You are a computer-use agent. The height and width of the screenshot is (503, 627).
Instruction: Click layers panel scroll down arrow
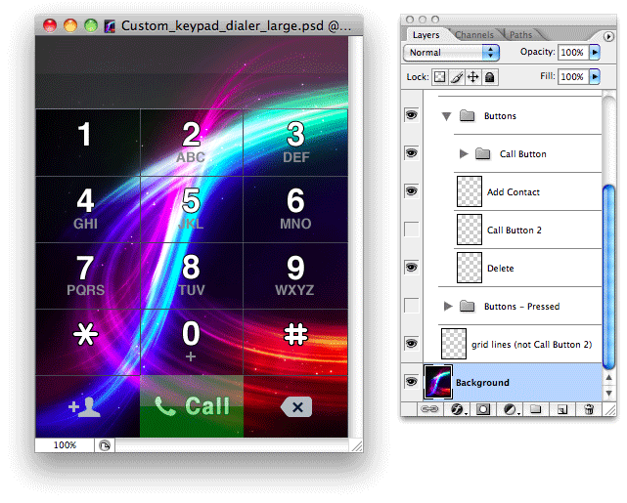608,393
